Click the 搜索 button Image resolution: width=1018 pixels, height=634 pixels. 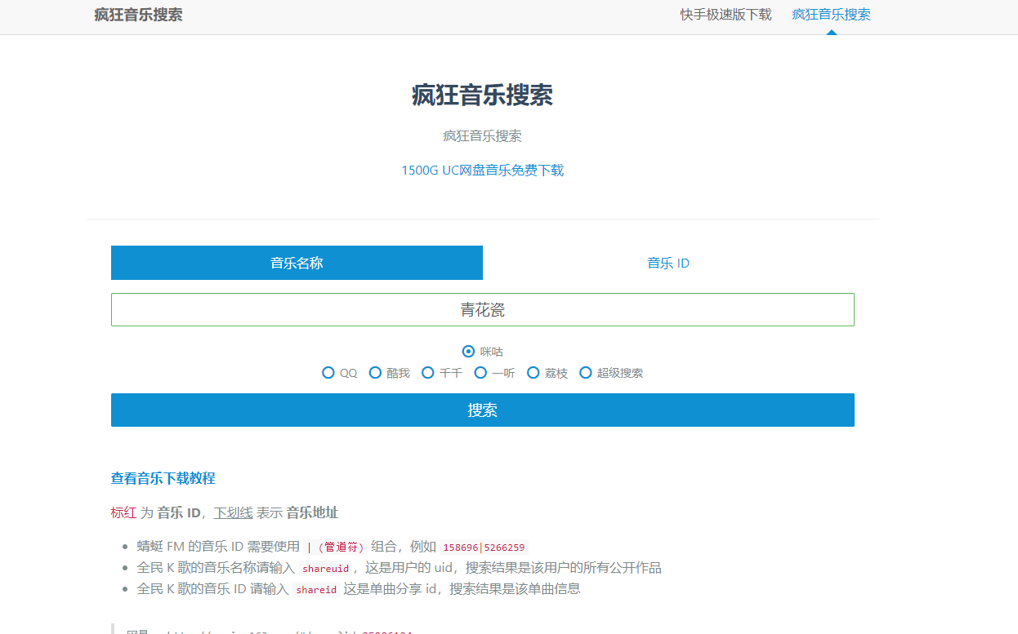(482, 410)
